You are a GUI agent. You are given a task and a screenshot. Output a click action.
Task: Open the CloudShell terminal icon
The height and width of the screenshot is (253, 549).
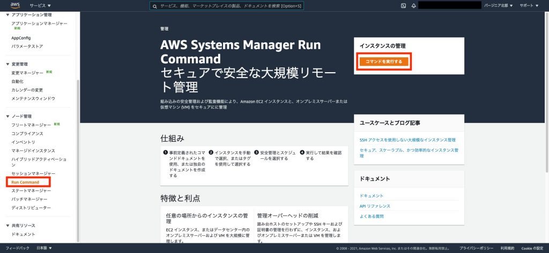coord(403,5)
